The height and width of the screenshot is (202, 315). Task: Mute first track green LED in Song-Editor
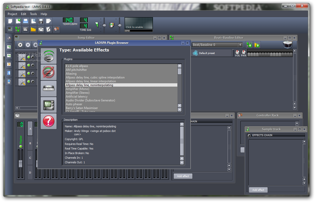pos(29,57)
